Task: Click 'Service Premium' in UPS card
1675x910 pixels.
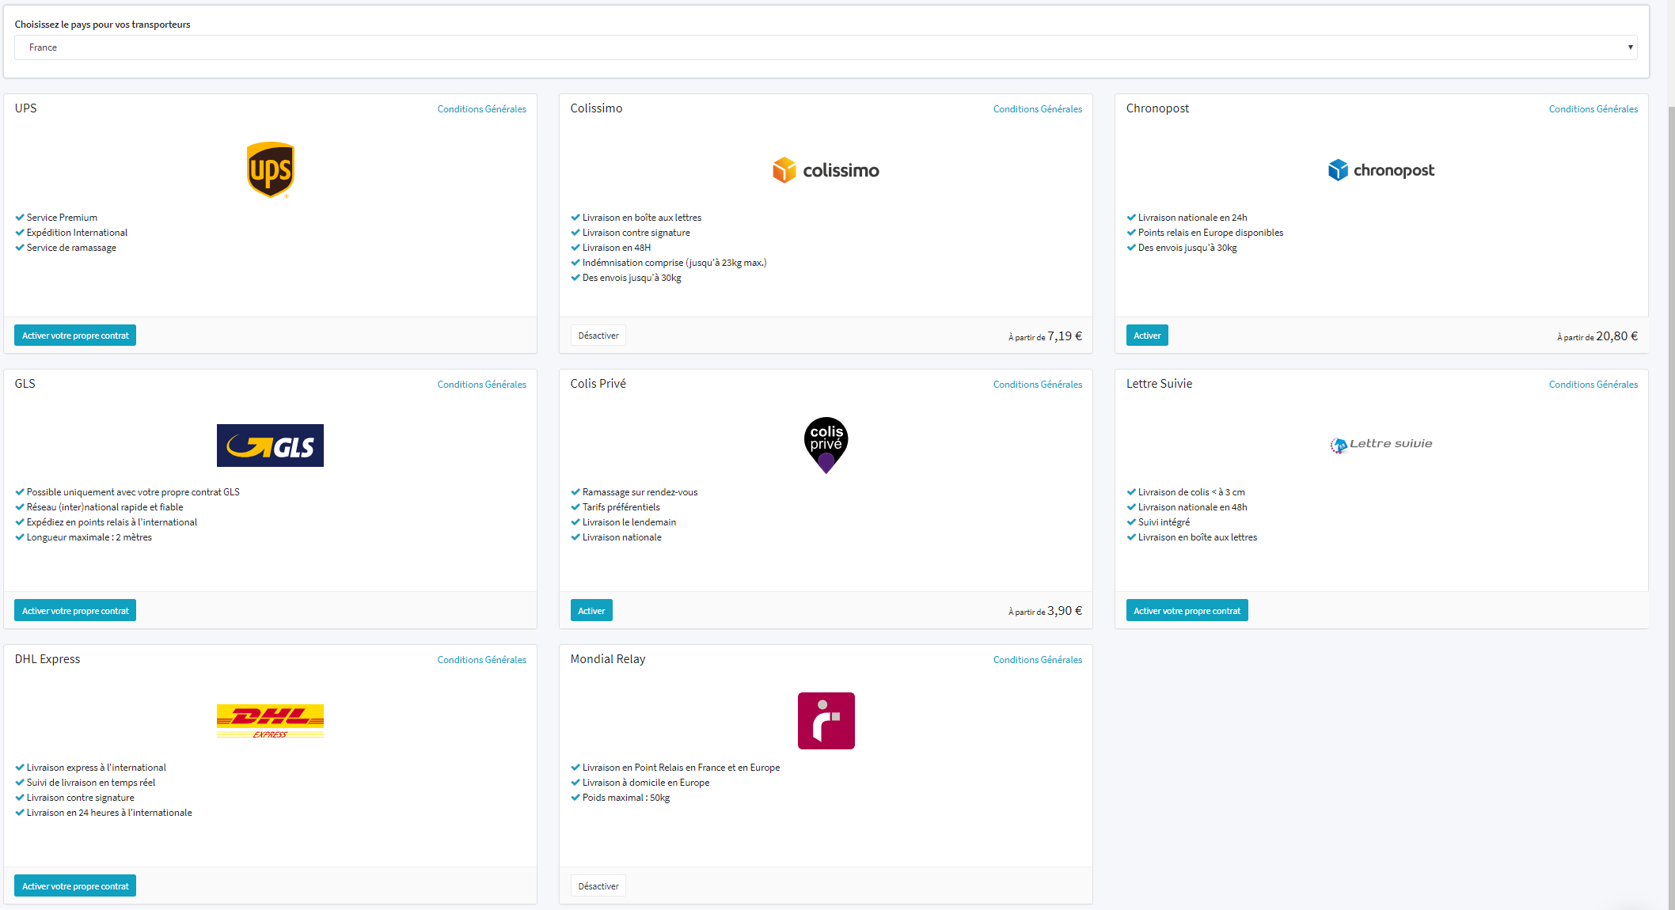Action: (62, 218)
